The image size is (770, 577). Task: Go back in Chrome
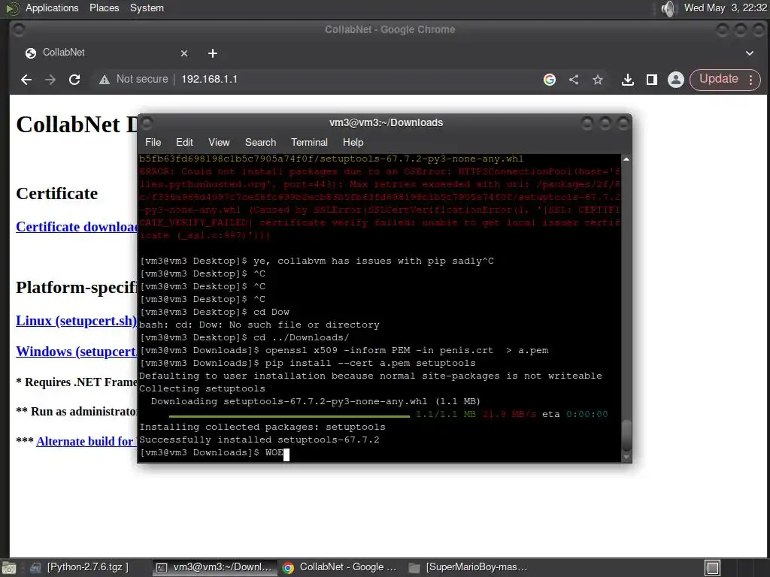point(26,80)
